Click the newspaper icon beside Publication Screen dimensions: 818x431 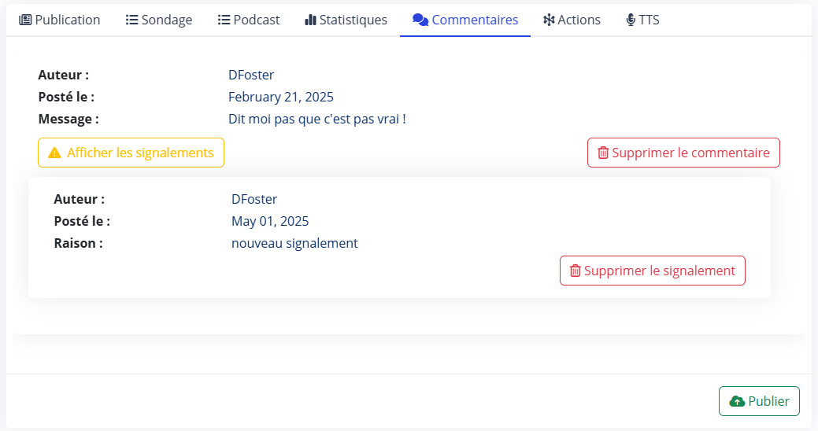[x=25, y=20]
